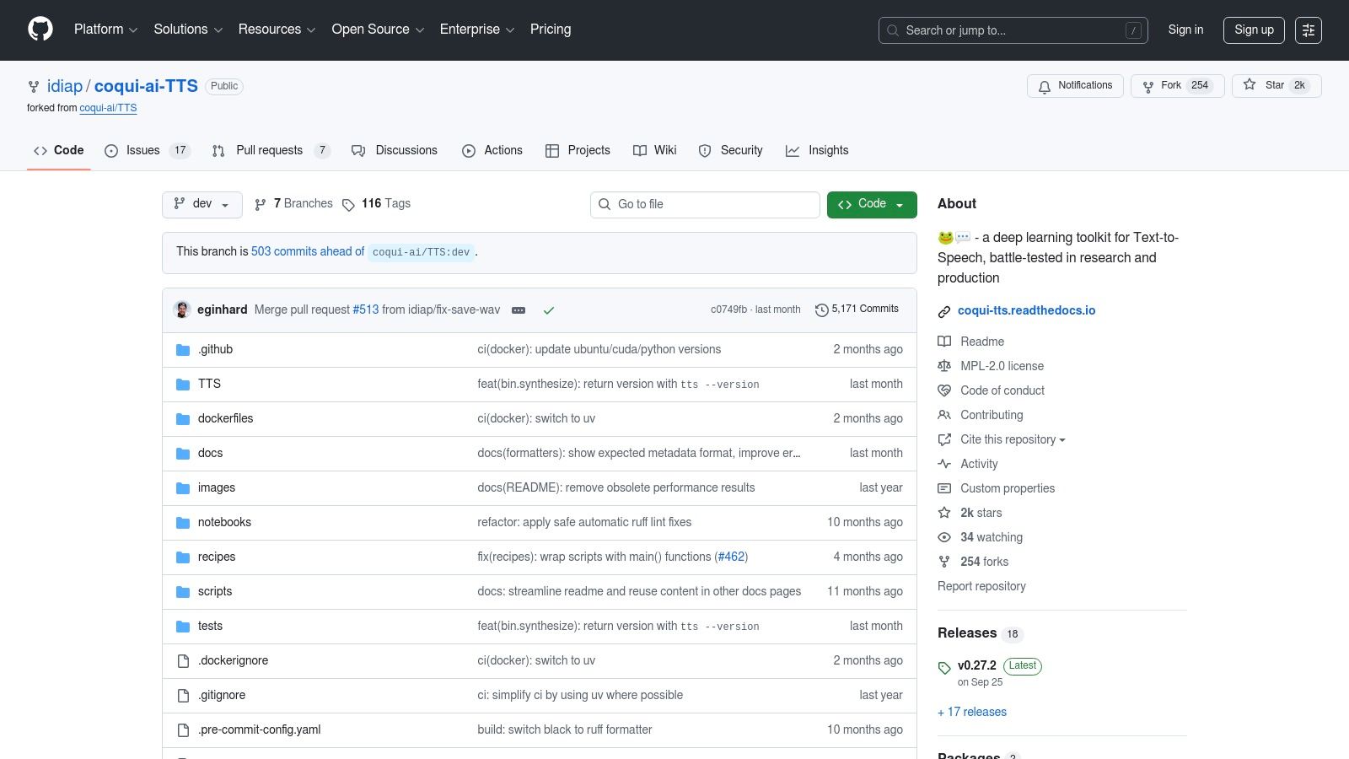The width and height of the screenshot is (1349, 759).
Task: Open the header settings sliders icon
Action: tap(1308, 30)
